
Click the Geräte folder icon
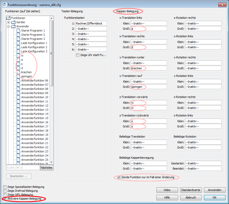pyautogui.click(x=13, y=22)
